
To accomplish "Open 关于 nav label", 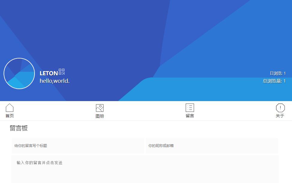I will pos(280,116).
